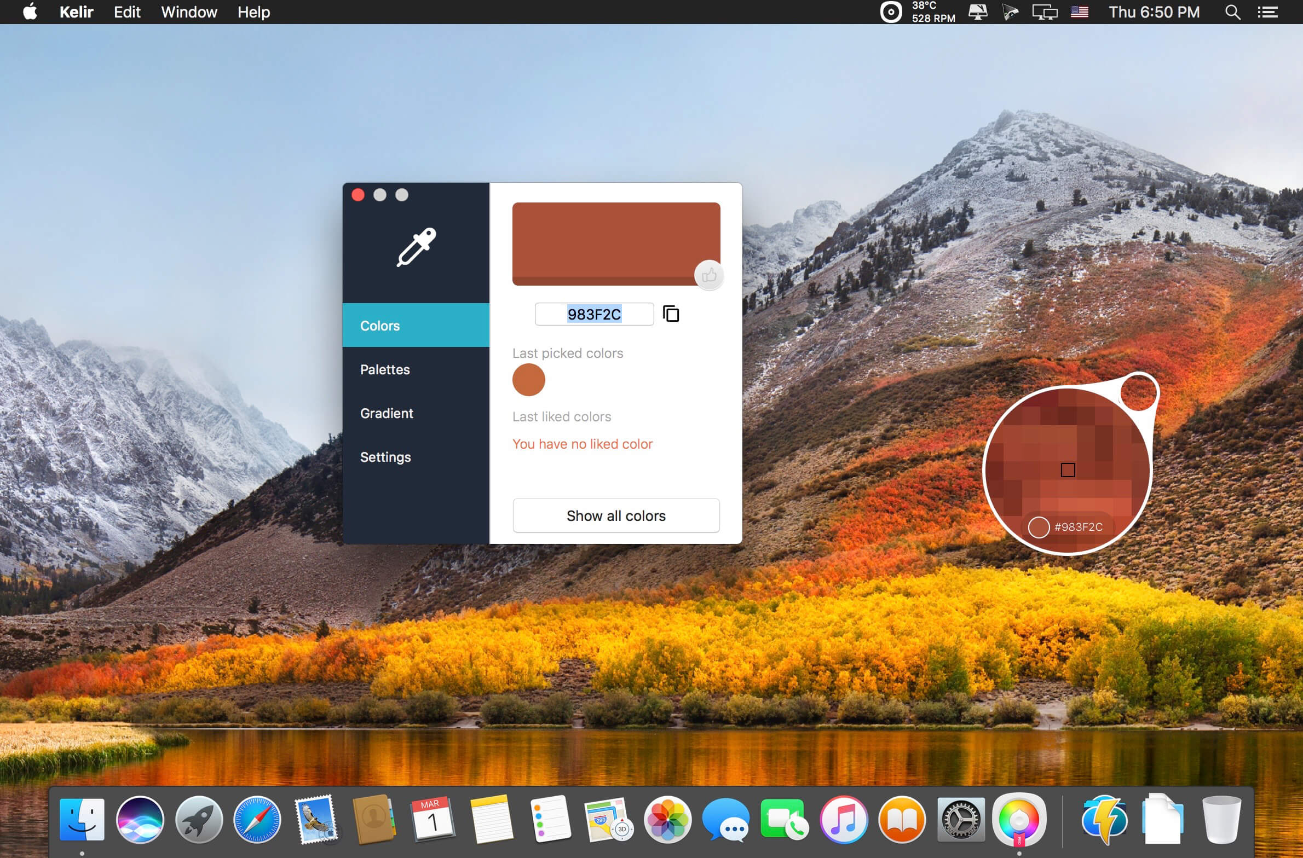1303x858 pixels.
Task: Click the 983F2C hex code field
Action: [594, 314]
